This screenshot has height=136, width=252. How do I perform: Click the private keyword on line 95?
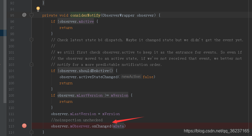[x=50, y=16]
